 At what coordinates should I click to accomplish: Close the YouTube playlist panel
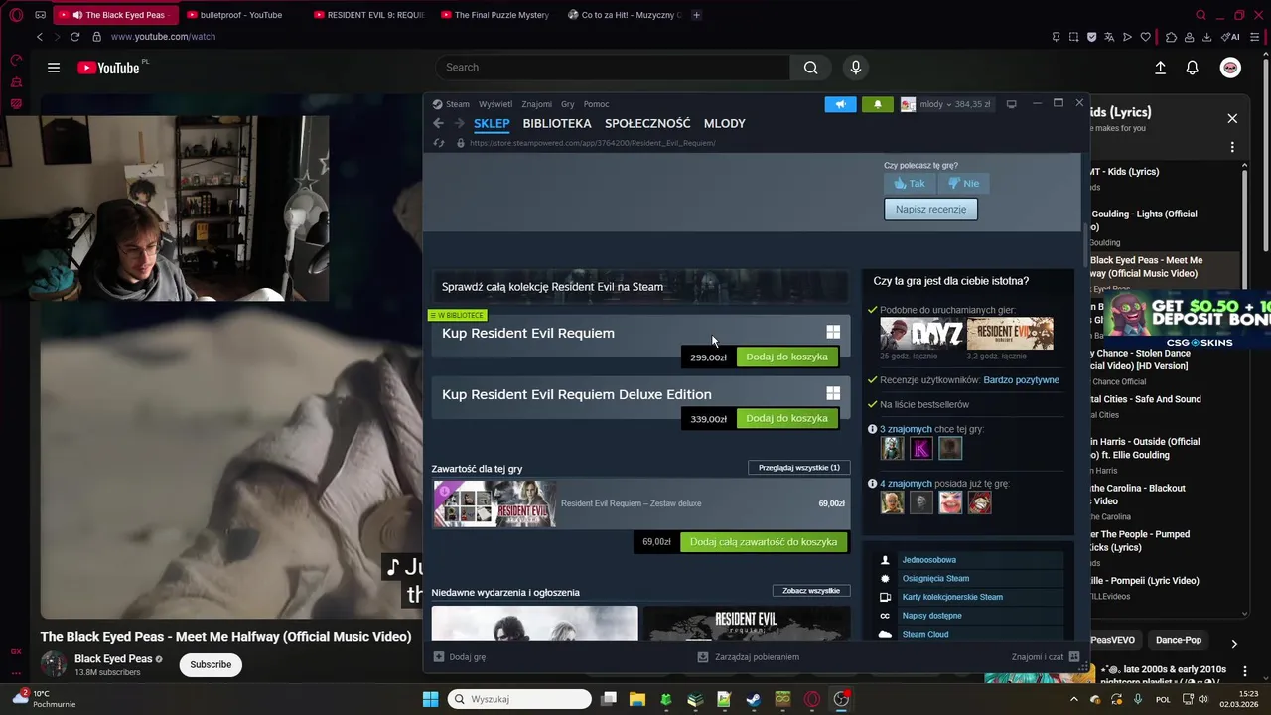pyautogui.click(x=1232, y=118)
